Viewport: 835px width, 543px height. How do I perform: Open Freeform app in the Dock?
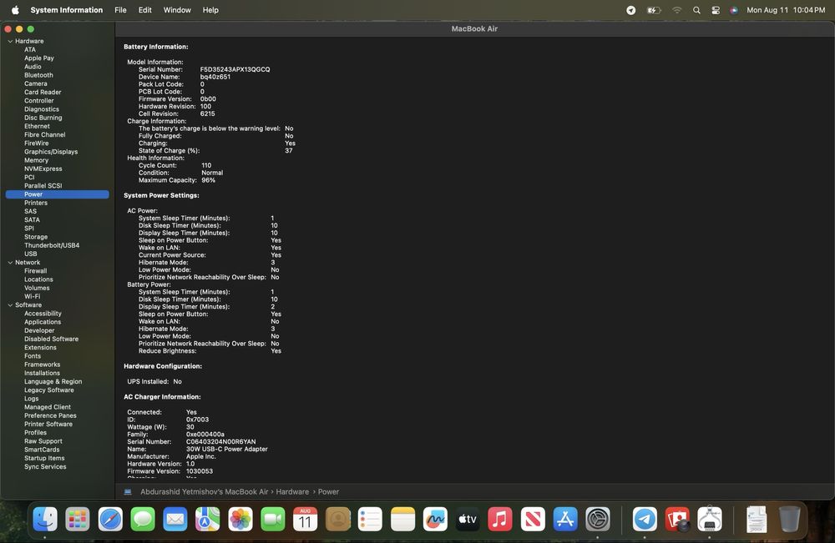tap(435, 519)
